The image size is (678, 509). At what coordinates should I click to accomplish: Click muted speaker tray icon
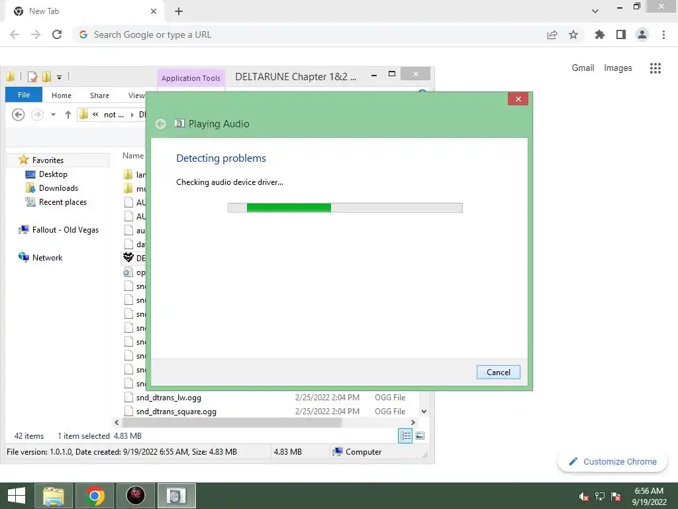(584, 496)
